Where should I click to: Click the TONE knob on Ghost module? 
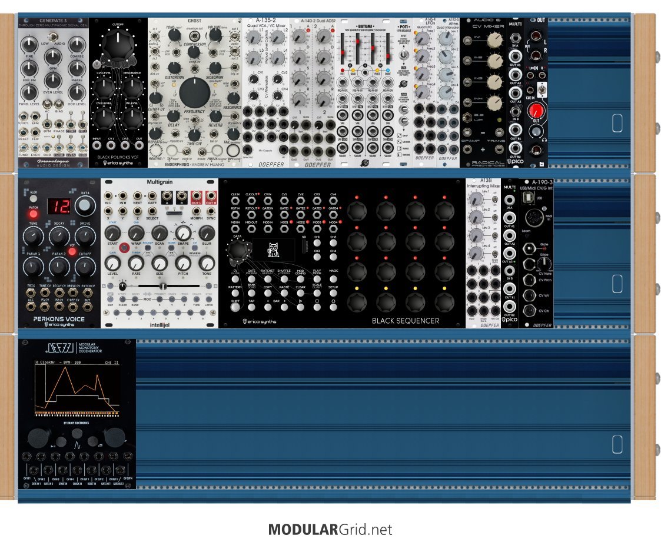(x=174, y=35)
